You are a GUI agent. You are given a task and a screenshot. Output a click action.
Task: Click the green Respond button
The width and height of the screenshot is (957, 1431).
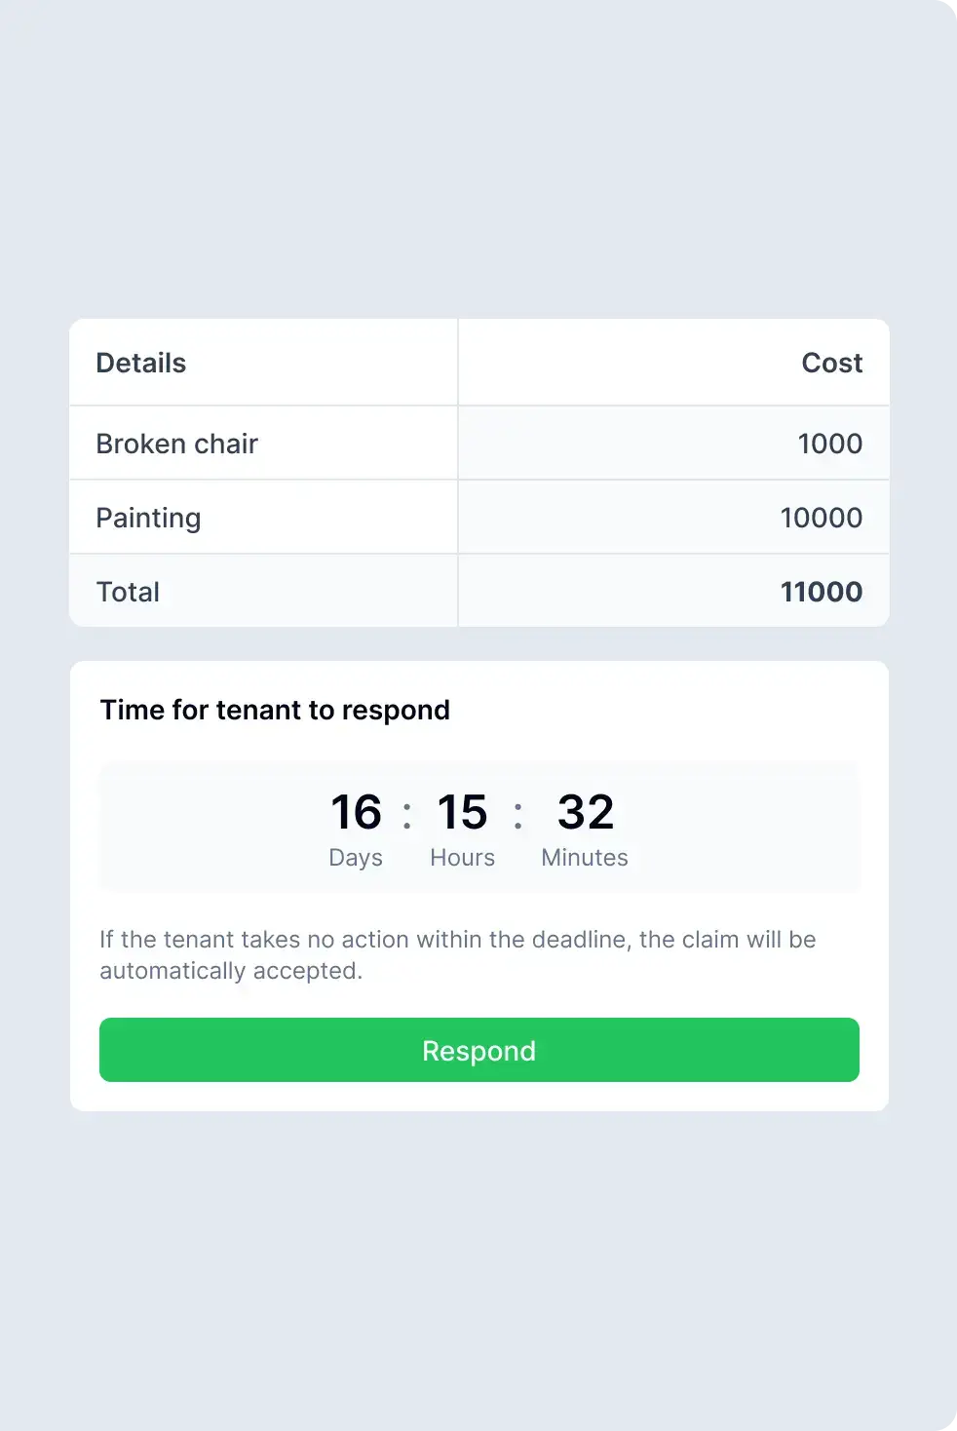pyautogui.click(x=478, y=1050)
